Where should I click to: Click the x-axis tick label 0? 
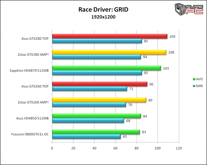click(52, 148)
